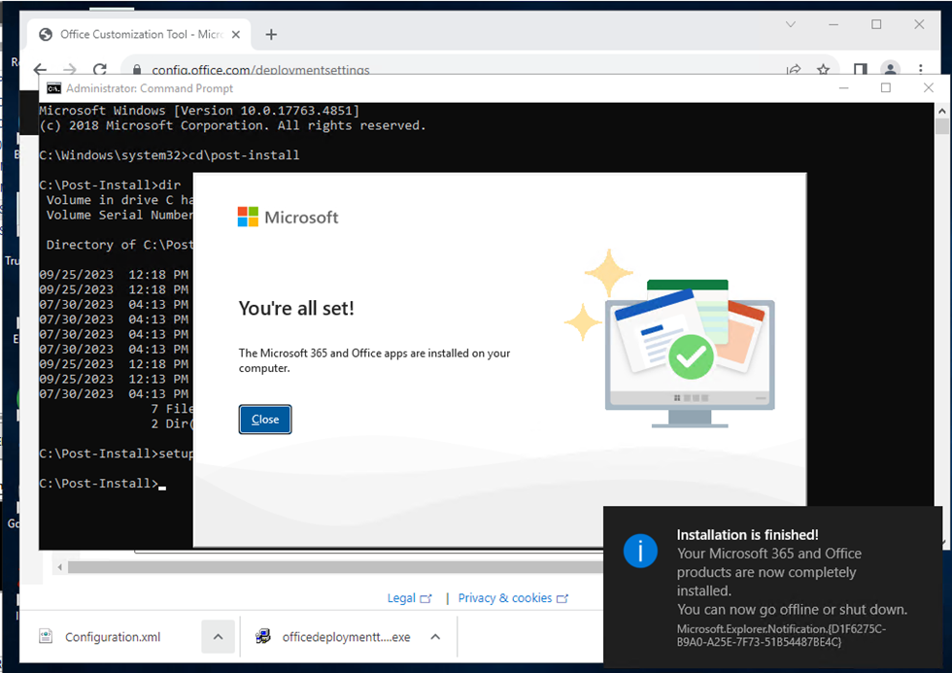Open Chrome side panel icon
The height and width of the screenshot is (673, 952).
coord(860,70)
